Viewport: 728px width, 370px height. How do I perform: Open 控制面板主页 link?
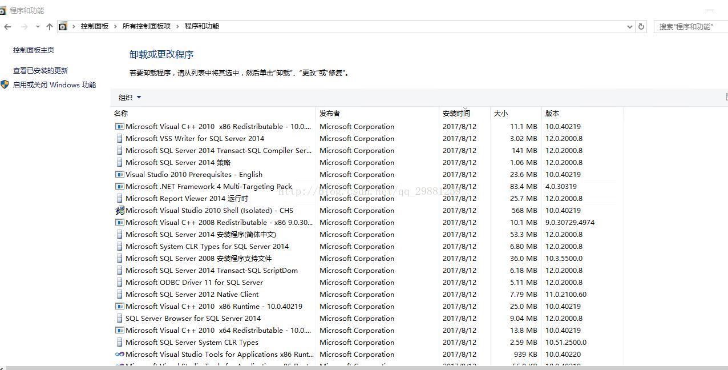click(x=34, y=50)
